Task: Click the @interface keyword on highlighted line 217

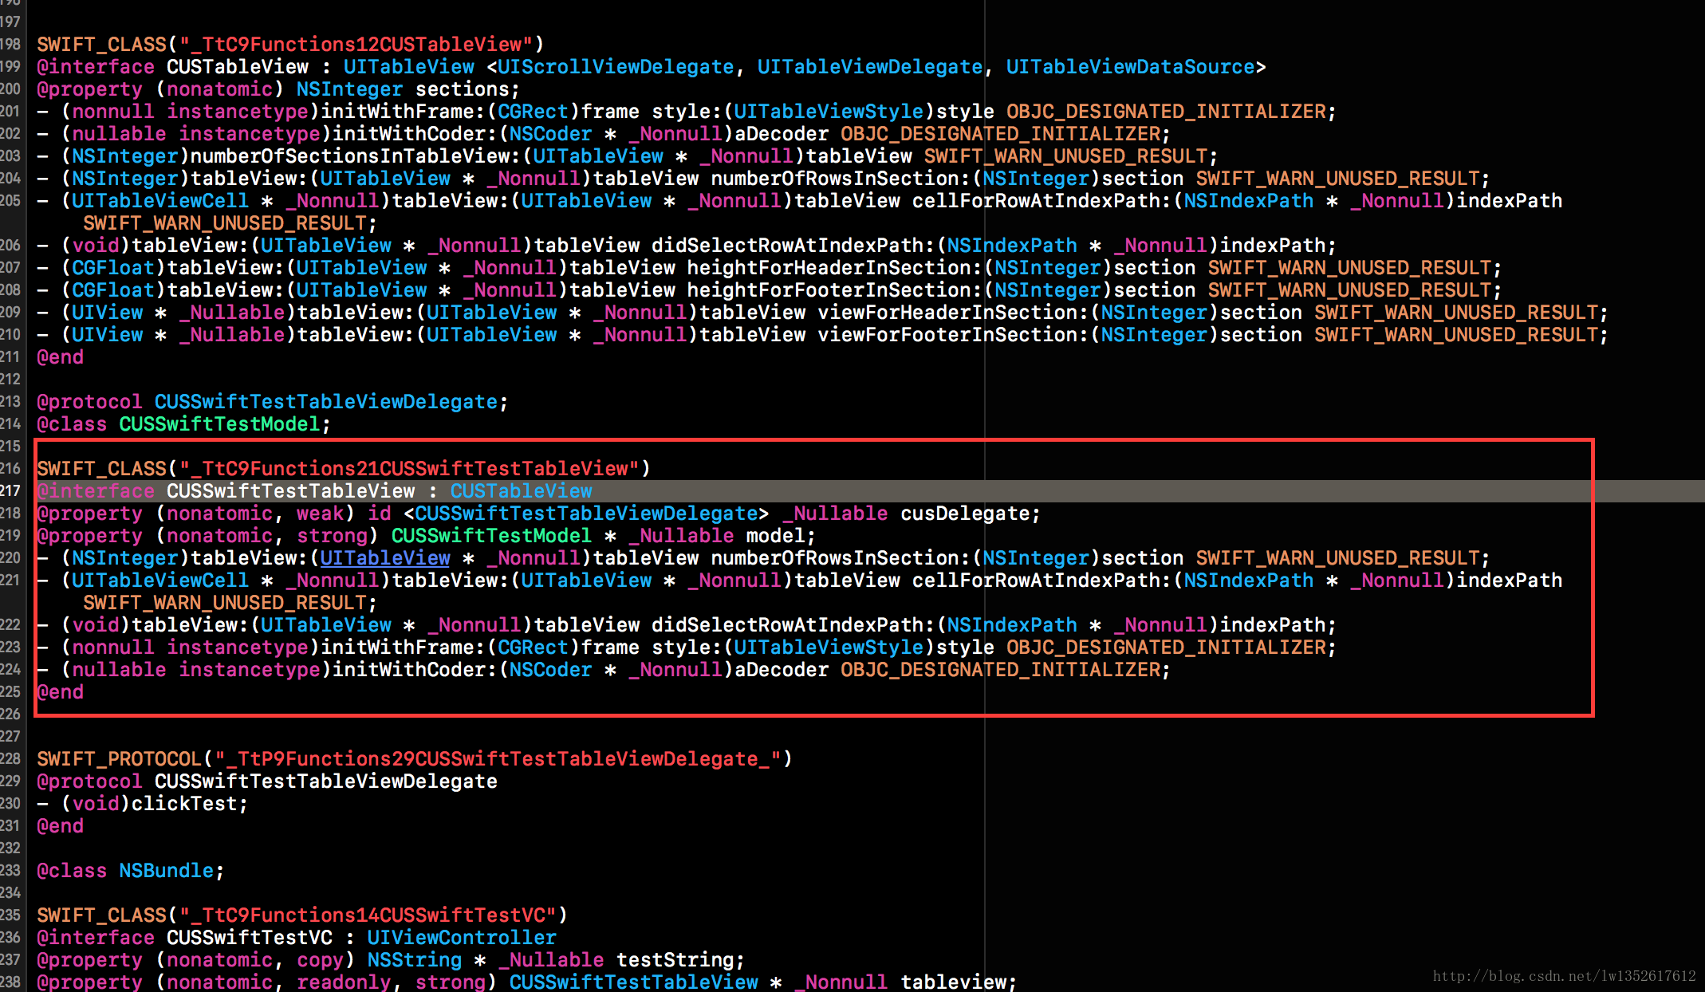Action: pyautogui.click(x=96, y=491)
